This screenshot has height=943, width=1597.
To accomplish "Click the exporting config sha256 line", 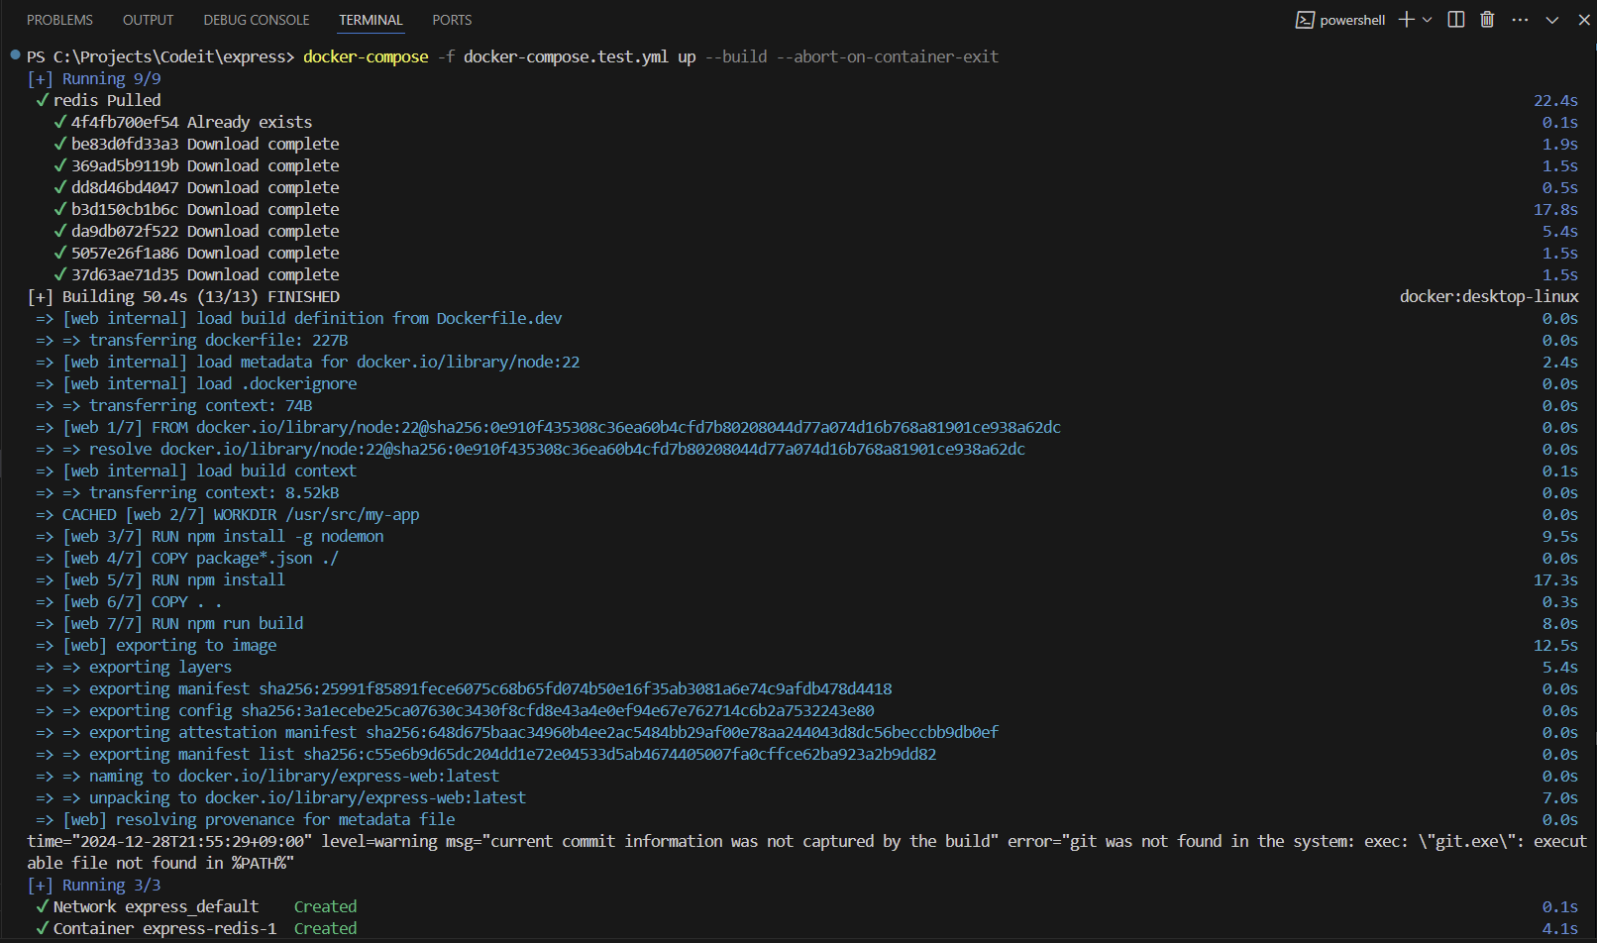I will pos(455,710).
